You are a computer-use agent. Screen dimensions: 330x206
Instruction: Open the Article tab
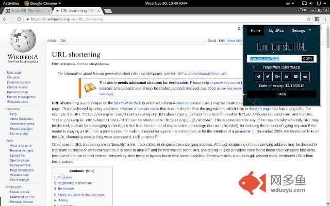click(52, 41)
